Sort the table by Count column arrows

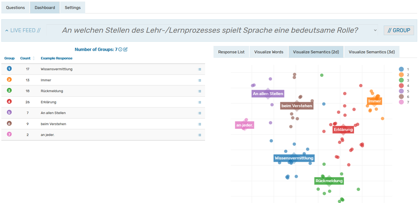(34, 58)
